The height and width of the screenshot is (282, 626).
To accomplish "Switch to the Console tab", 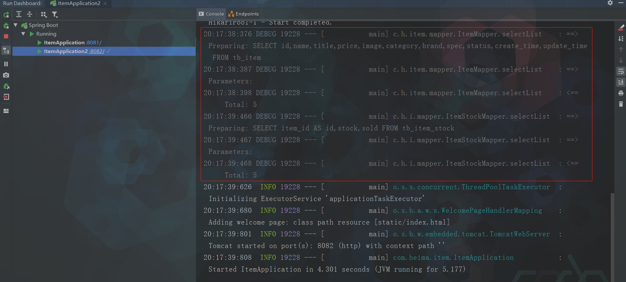I will click(211, 14).
